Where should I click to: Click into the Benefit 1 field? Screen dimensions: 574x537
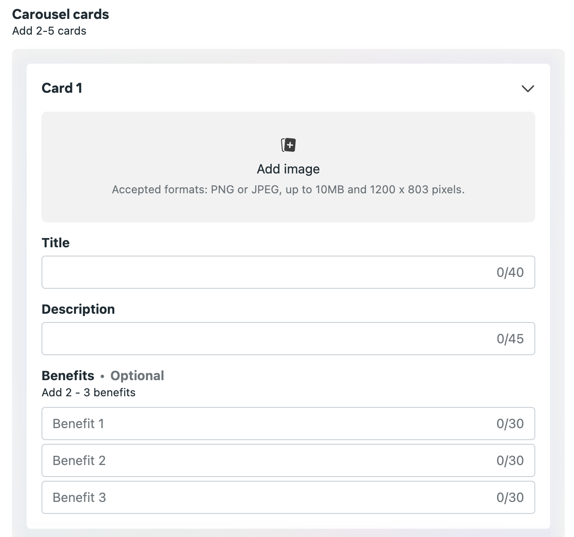pos(267,424)
